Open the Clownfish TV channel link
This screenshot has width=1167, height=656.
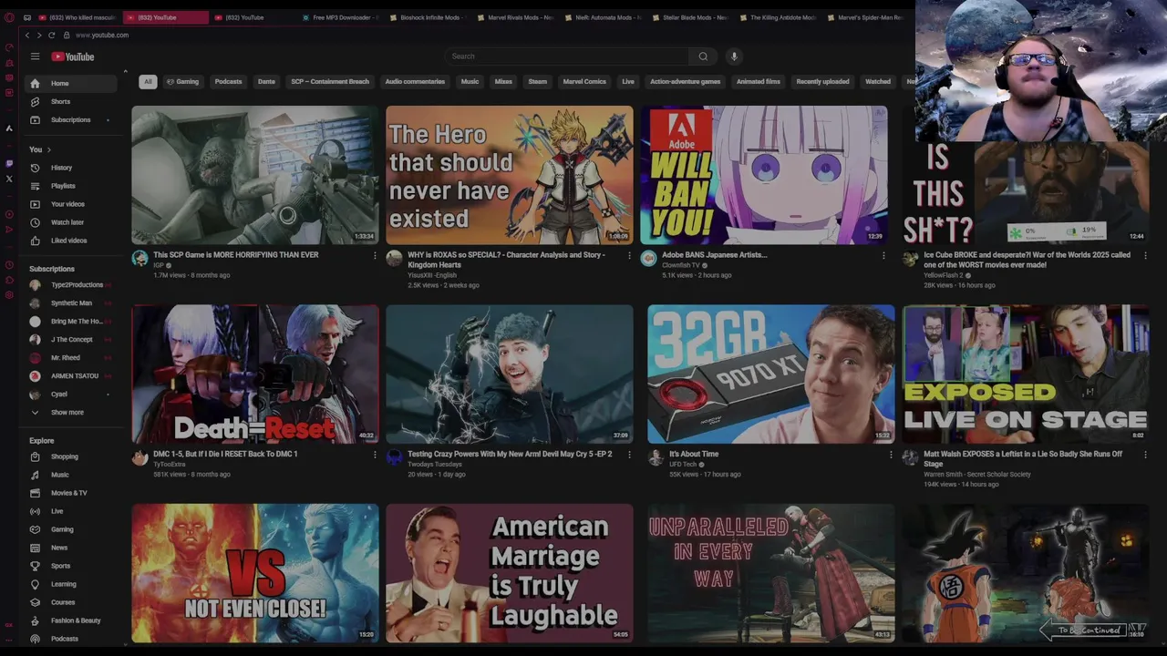(680, 265)
